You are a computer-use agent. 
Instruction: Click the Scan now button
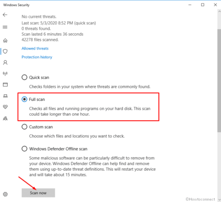tap(38, 193)
